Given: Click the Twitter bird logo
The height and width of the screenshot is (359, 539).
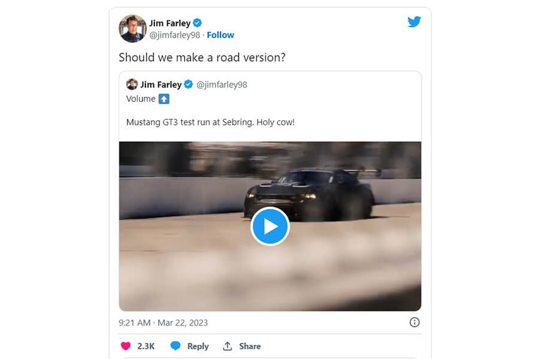Looking at the screenshot, I should coord(414,22).
